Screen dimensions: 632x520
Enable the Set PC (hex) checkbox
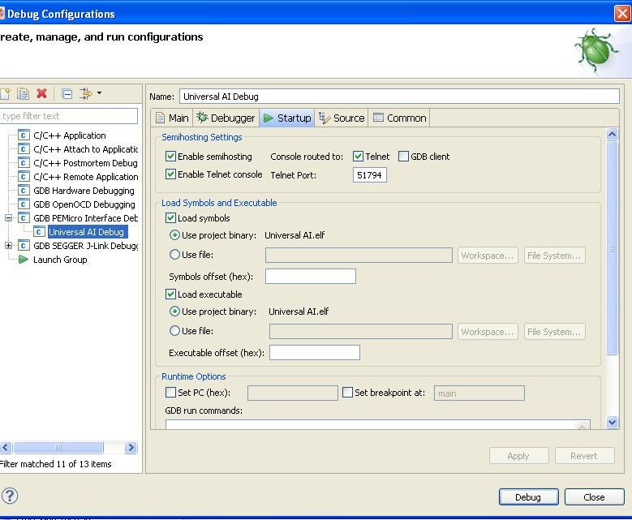(170, 392)
